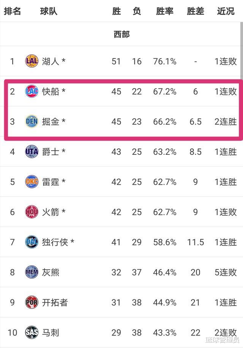The width and height of the screenshot is (243, 348).
Task: Open the Mavericks DAL team logo
Action: [x=32, y=242]
